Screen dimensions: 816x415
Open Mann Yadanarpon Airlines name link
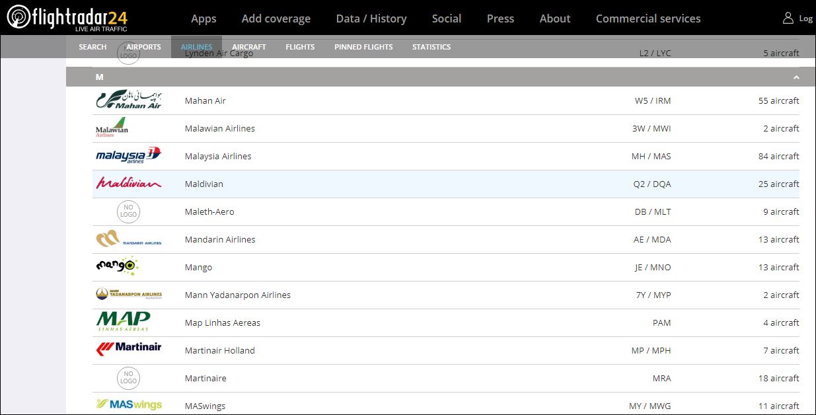click(238, 295)
